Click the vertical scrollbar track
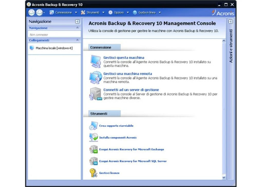The width and height of the screenshot is (262, 187). (224, 109)
